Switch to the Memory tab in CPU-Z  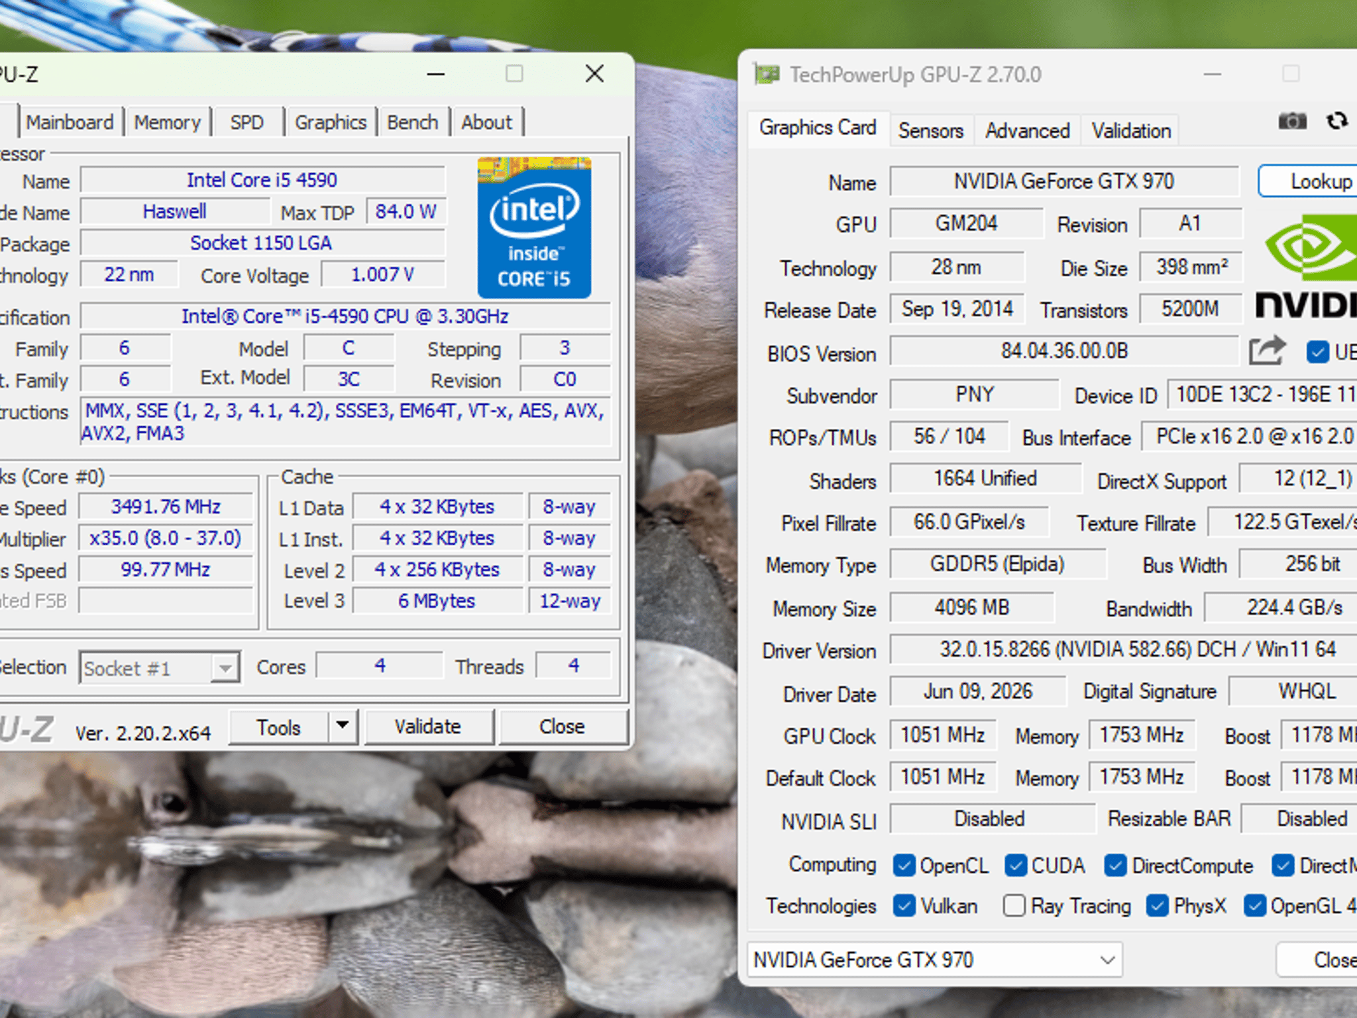point(167,122)
